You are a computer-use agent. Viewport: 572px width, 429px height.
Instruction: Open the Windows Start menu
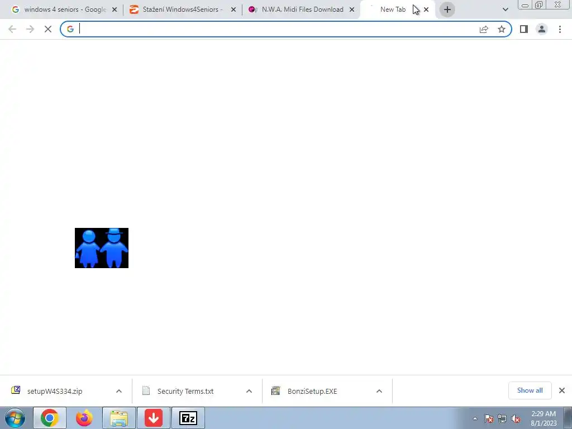pos(15,418)
